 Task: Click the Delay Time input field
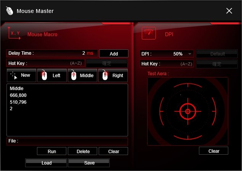click(52, 53)
